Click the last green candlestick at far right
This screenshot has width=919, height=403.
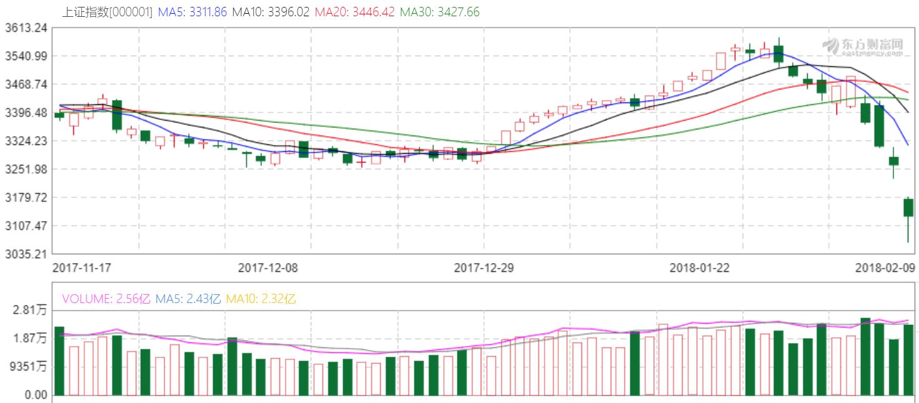pos(908,207)
